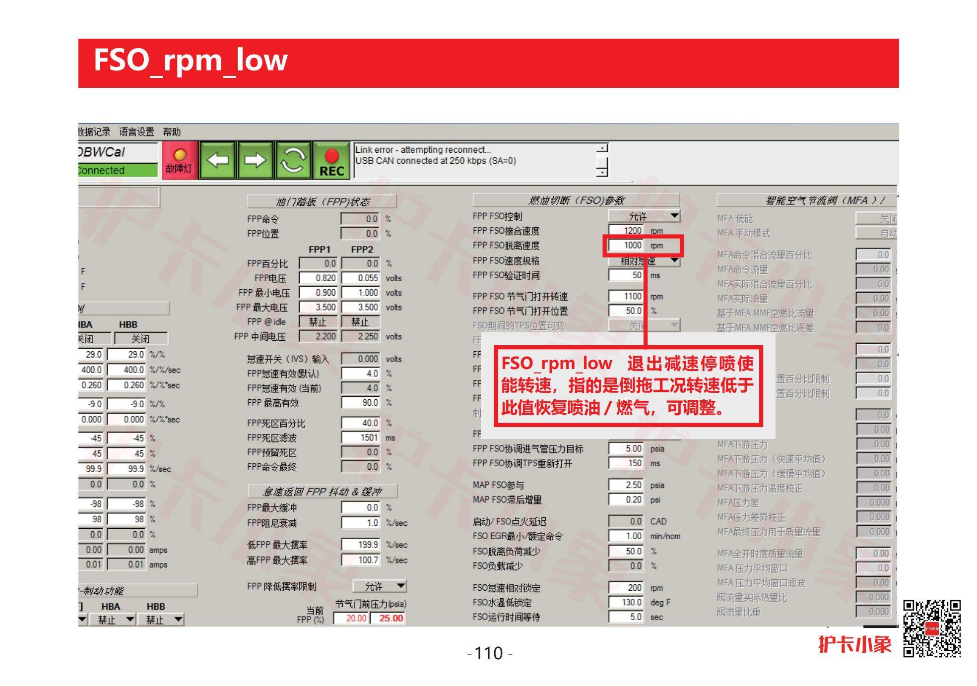Open the FPP FSO控制 dropdown
This screenshot has height=686, width=977.
[x=644, y=216]
